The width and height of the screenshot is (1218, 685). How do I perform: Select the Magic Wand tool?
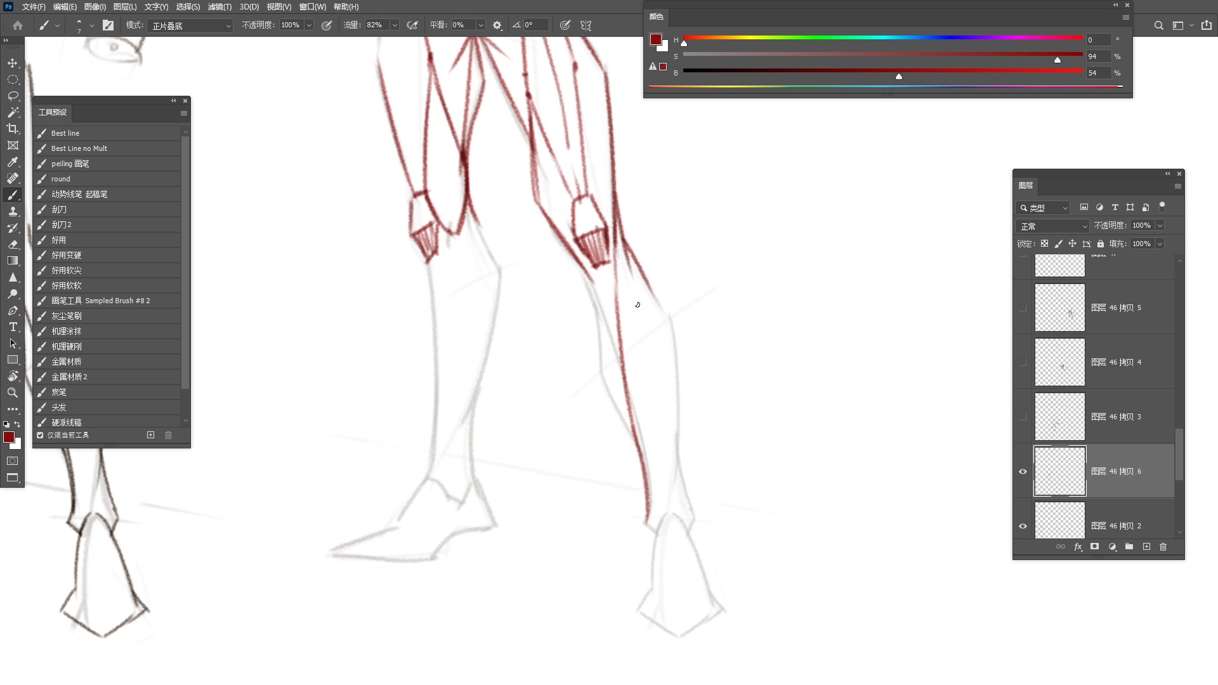point(13,113)
